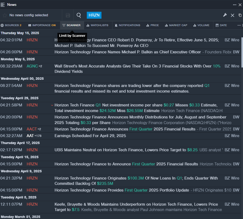The width and height of the screenshot is (243, 219).
Task: Open the Wall Street's Most Accurate Analysts headline
Action: [138, 69]
